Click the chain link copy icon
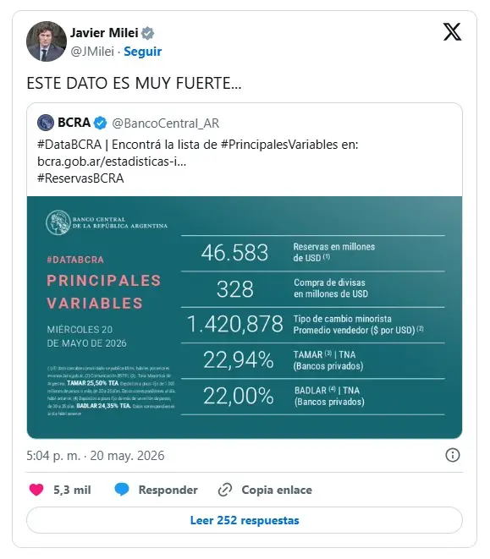Image resolution: width=490 pixels, height=559 pixels. [x=225, y=490]
